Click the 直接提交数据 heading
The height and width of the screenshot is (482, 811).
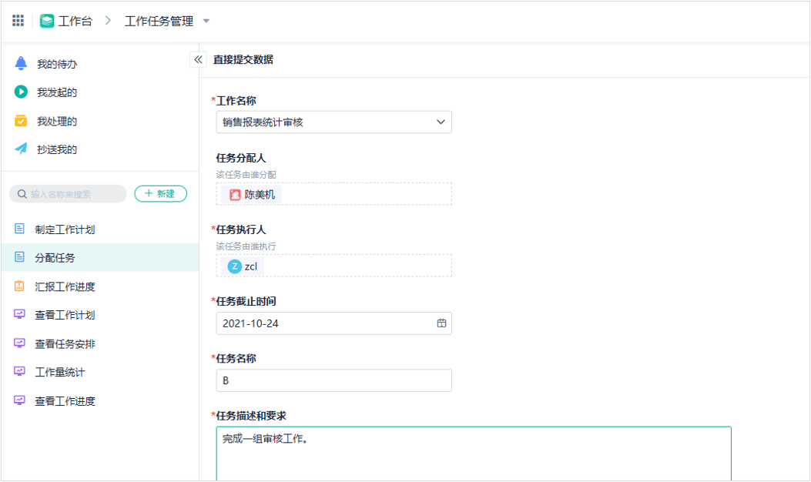click(x=243, y=59)
